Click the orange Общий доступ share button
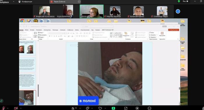Viewport: 204px width, 110px height. [174, 30]
